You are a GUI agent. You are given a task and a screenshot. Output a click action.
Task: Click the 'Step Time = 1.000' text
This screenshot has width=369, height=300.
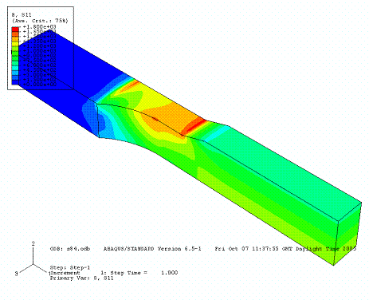(x=144, y=273)
